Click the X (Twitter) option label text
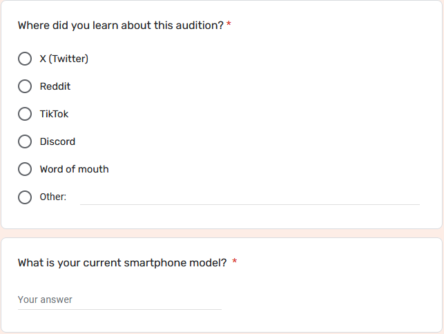Viewport: 444px width, 334px height. [64, 59]
